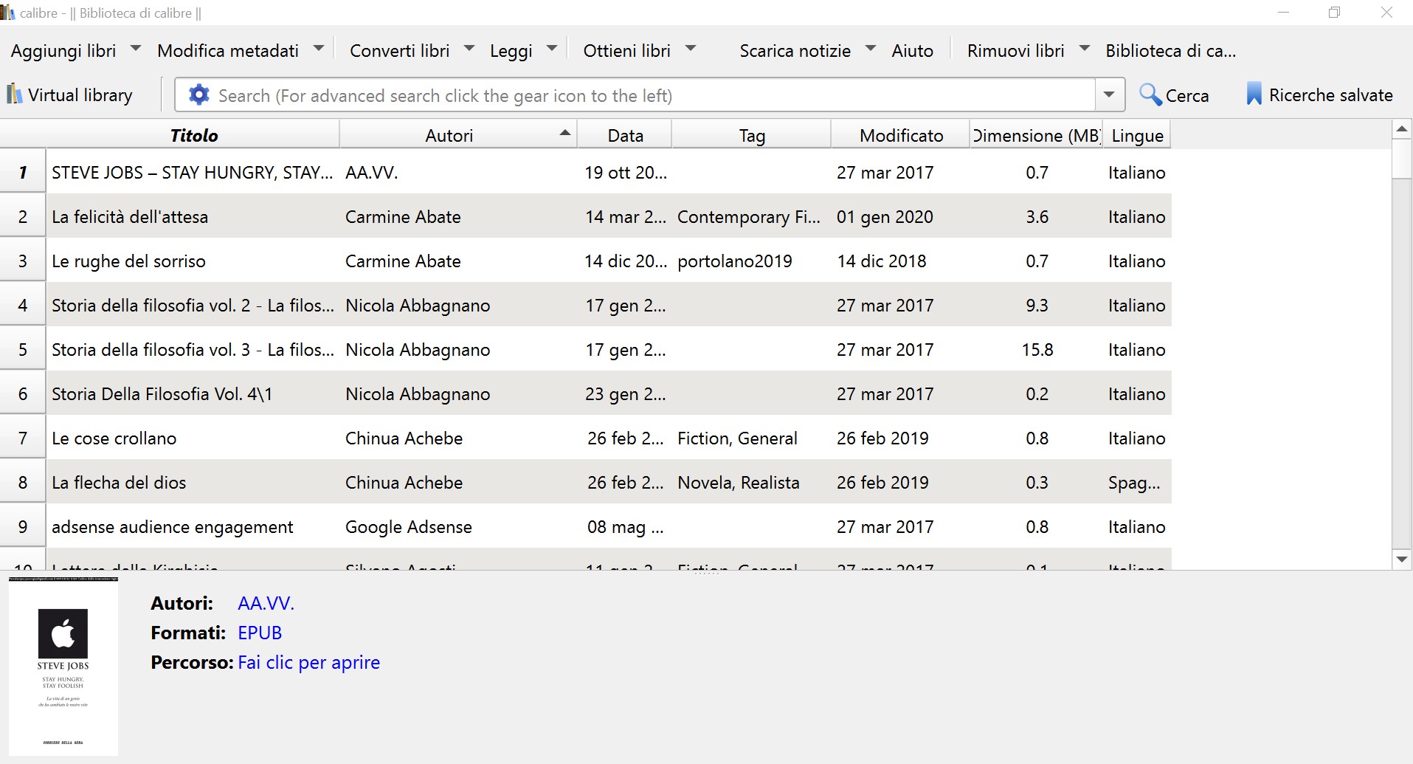Expand the search history dropdown
This screenshot has height=764, width=1413.
pyautogui.click(x=1109, y=94)
